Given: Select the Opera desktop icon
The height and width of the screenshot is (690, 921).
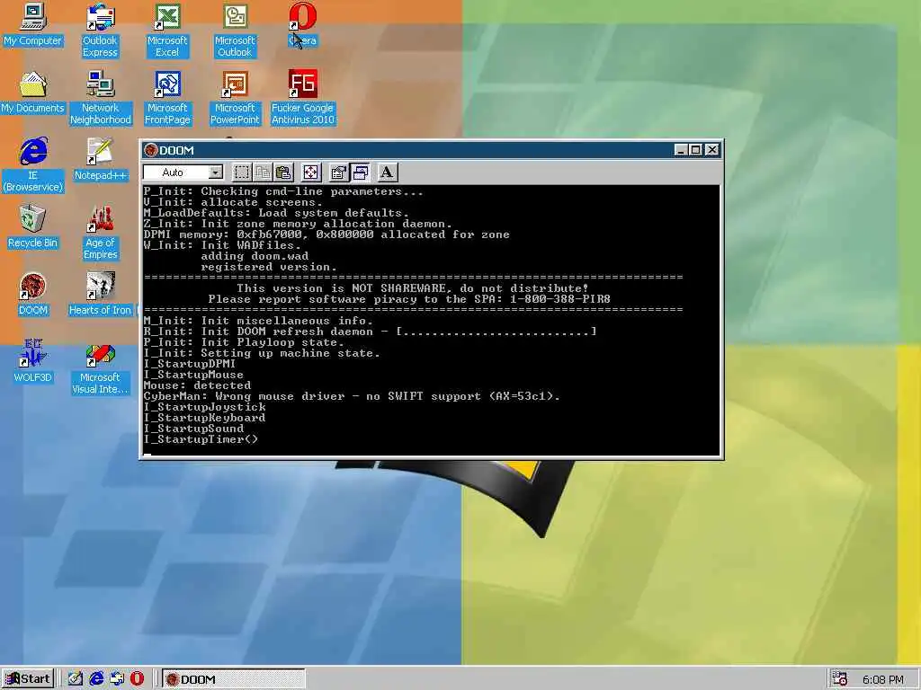Looking at the screenshot, I should pos(302,26).
